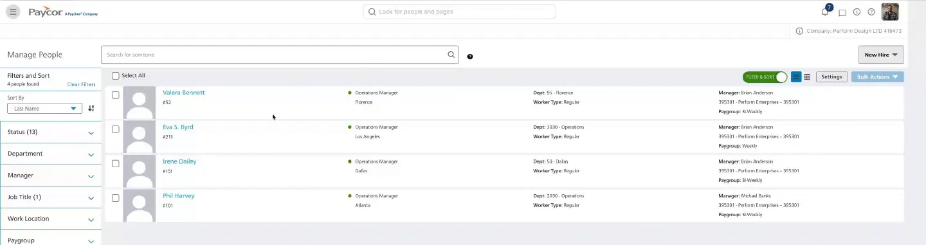This screenshot has height=245, width=926.
Task: Select the Valera Bennett row checkbox
Action: click(116, 95)
